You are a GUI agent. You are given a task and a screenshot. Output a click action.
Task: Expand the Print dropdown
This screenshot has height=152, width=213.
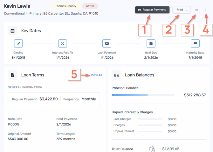click(x=182, y=10)
